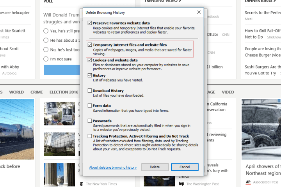The height and width of the screenshot is (187, 281).
Task: Open About deleting browsing history link
Action: (113, 167)
